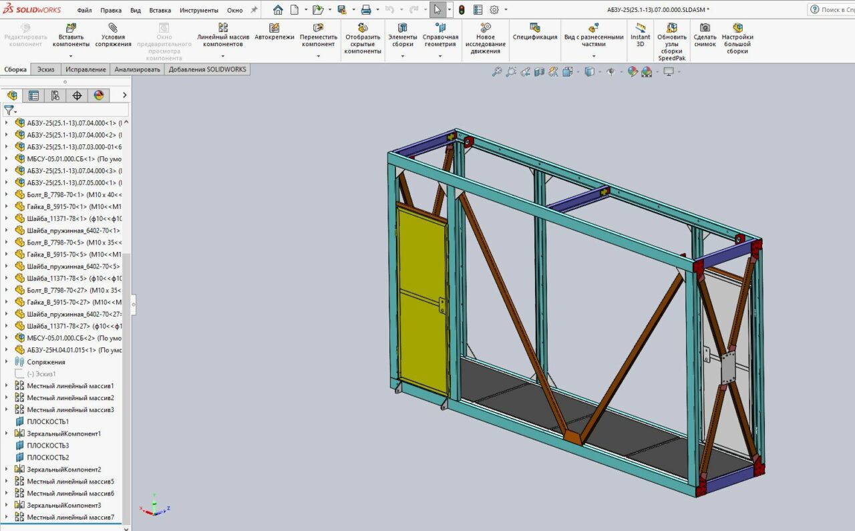Toggle Отобразить скрытые компоненты (Show Hidden Components)
The image size is (855, 531).
363,28
